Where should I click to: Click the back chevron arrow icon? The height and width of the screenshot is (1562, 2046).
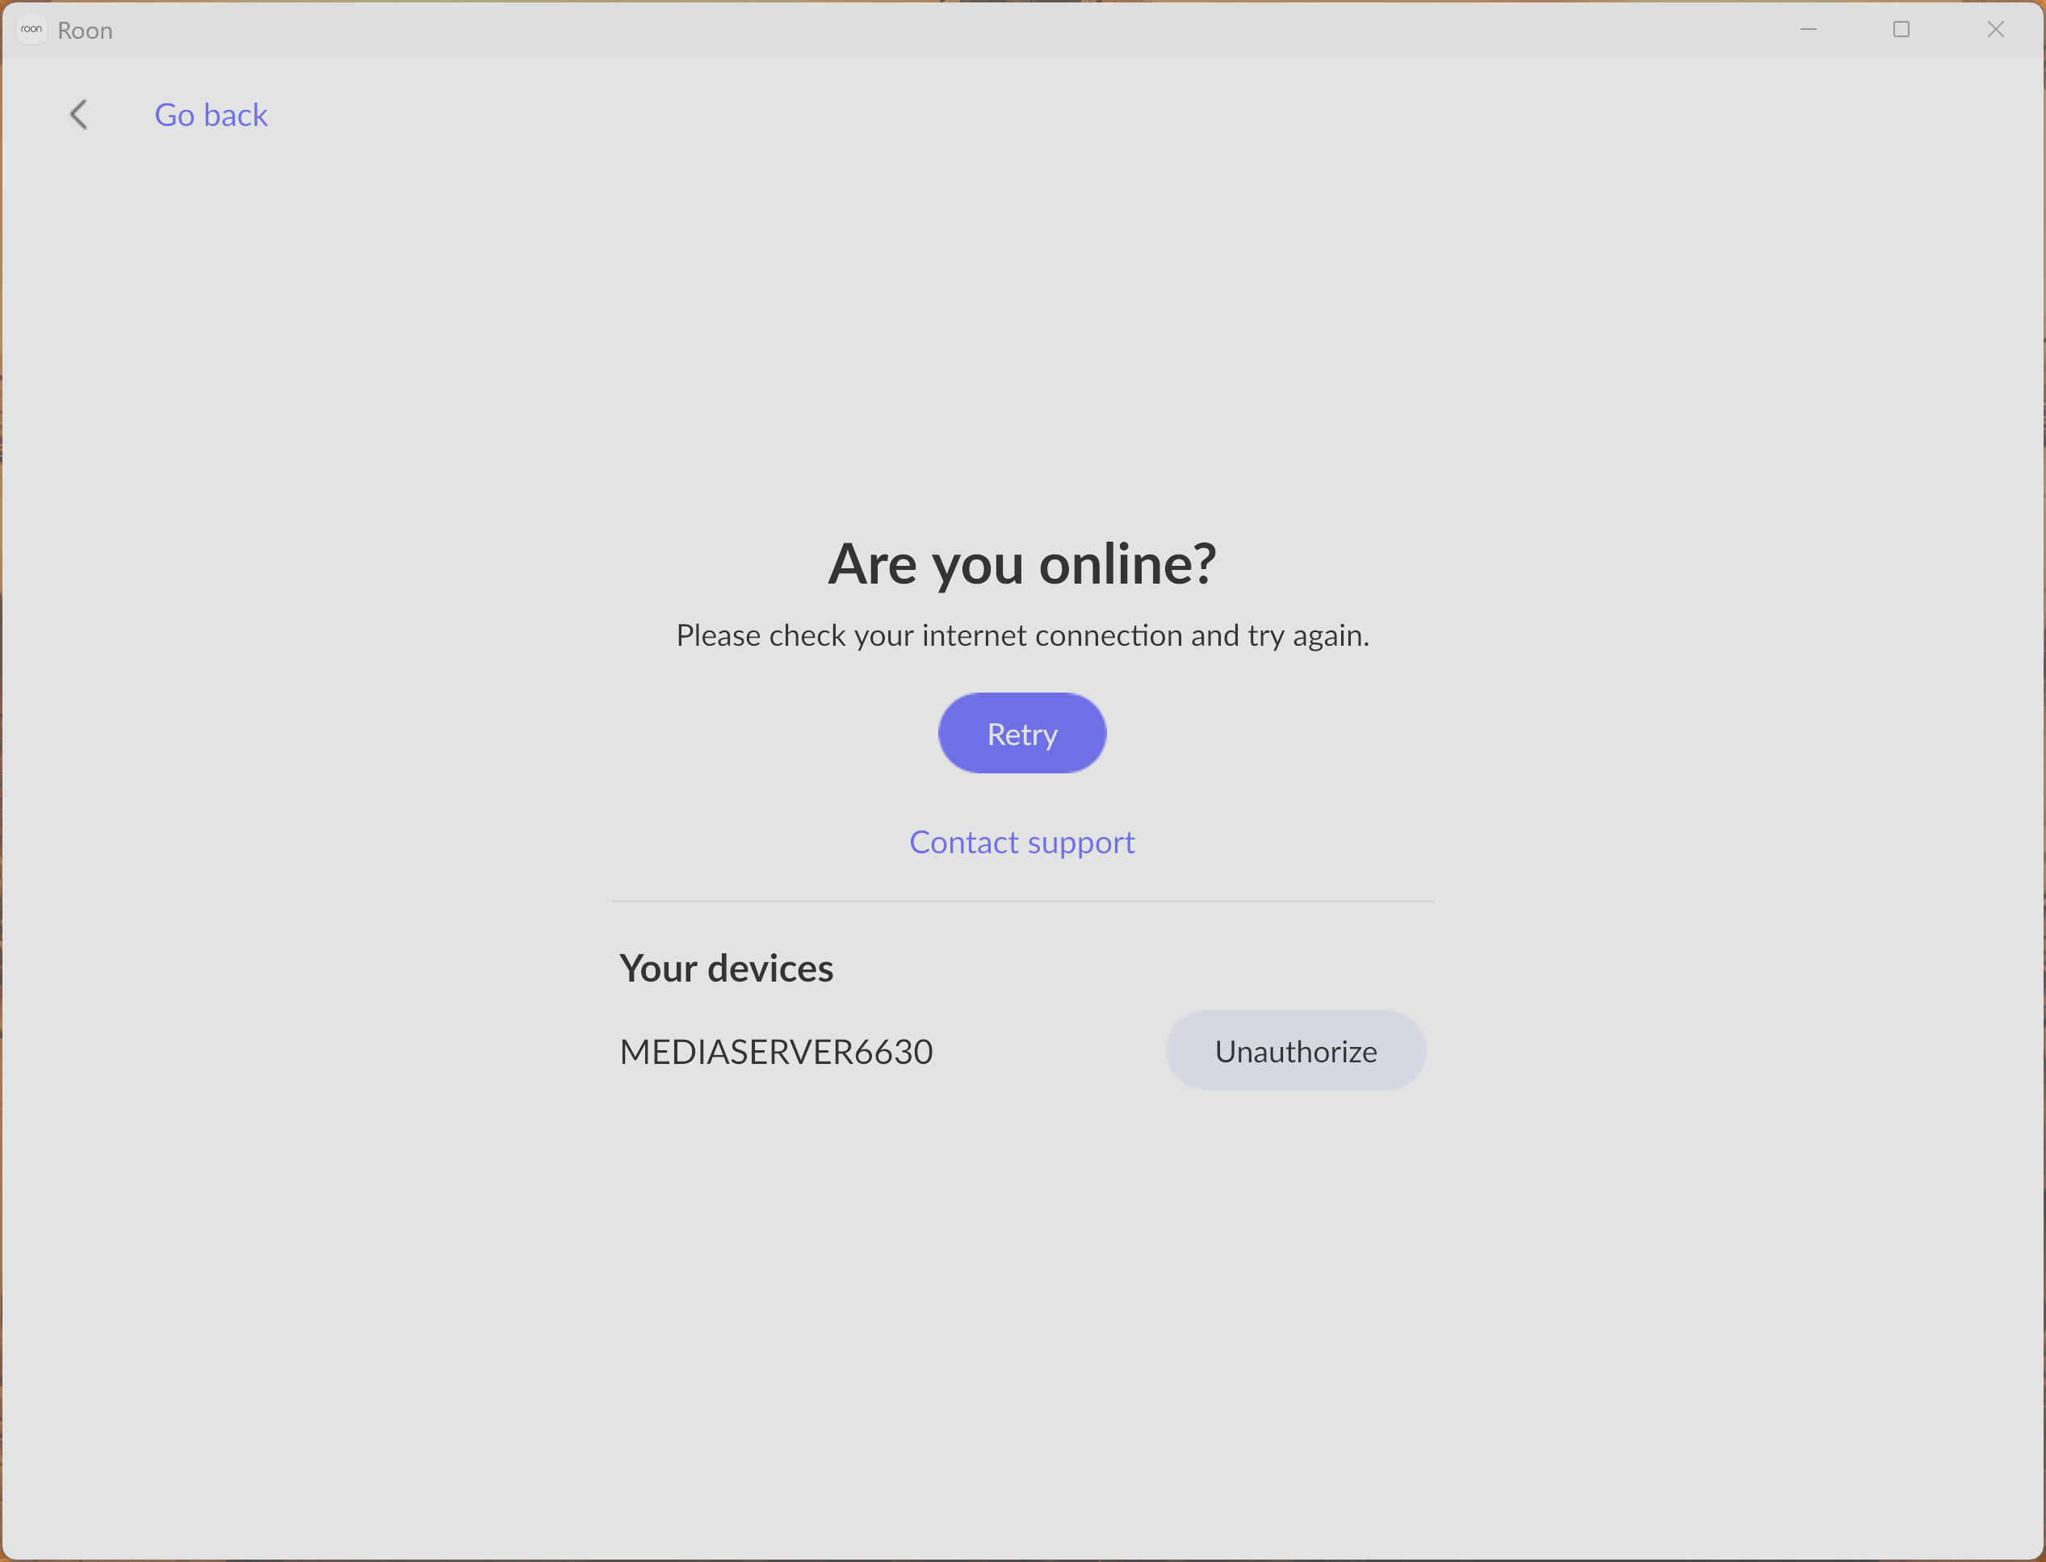(79, 115)
